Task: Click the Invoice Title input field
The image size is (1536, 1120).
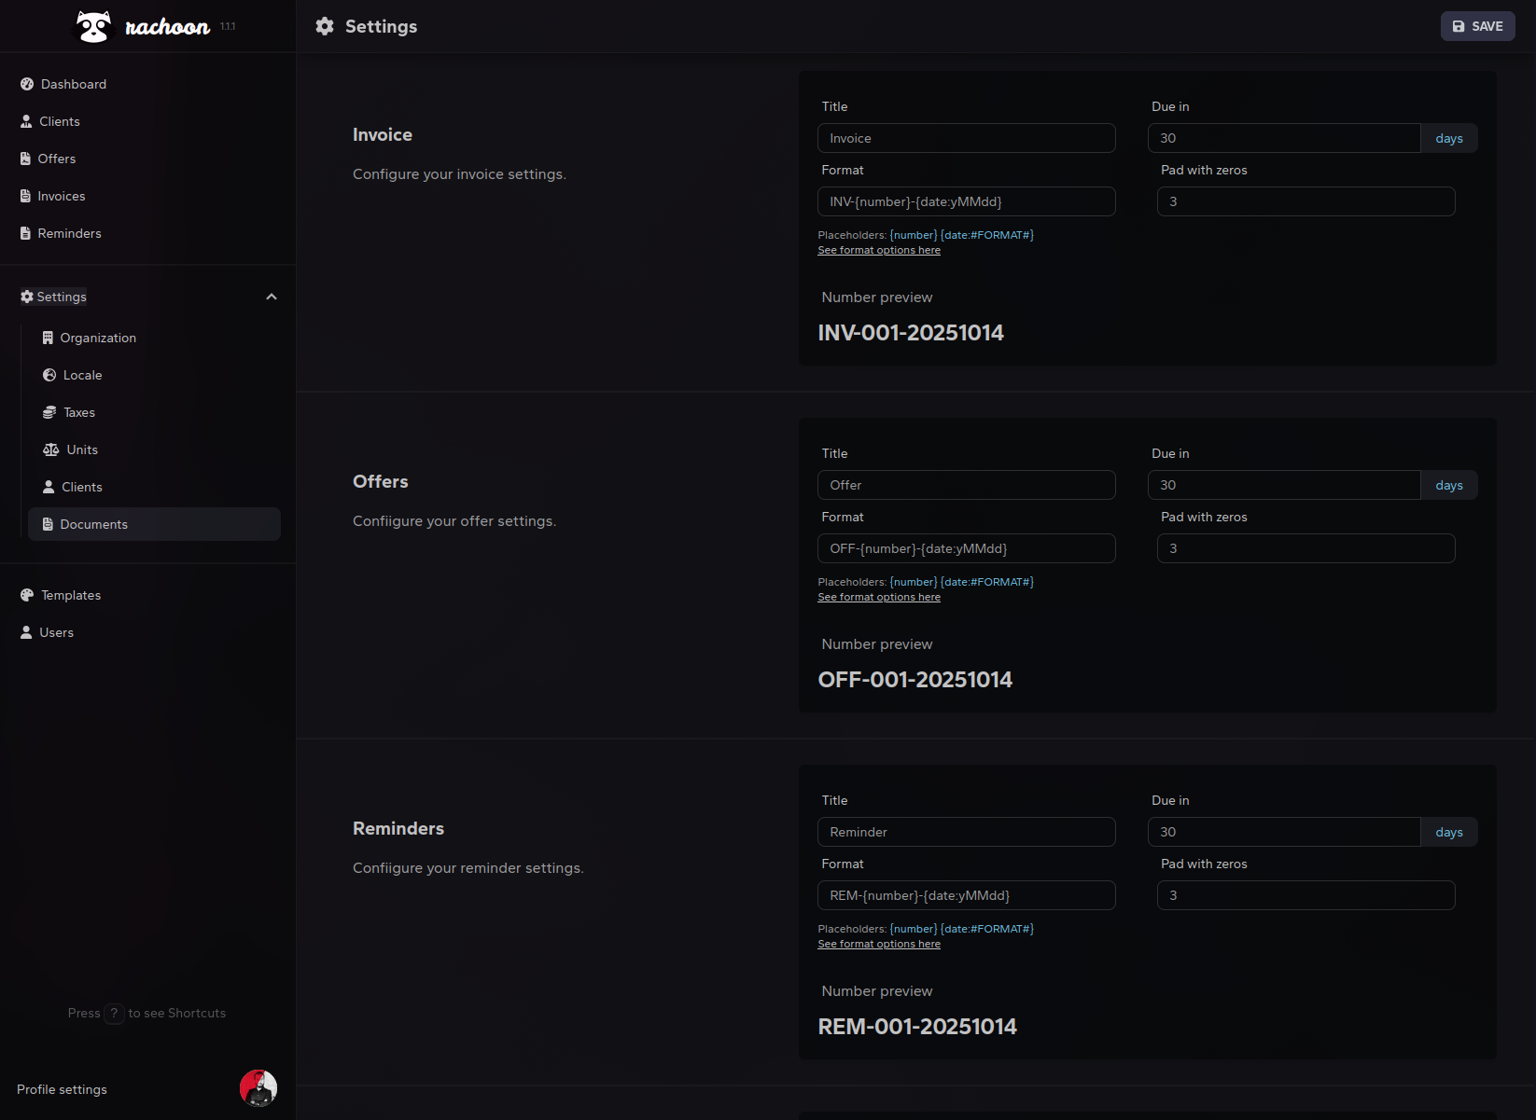Action: coord(966,138)
